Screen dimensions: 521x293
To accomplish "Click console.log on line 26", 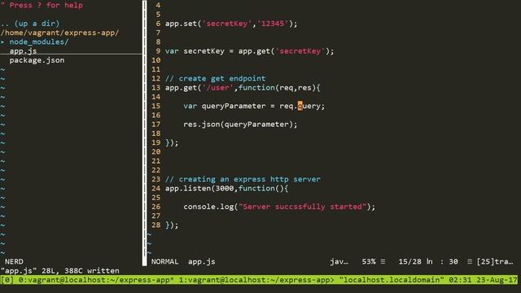I will coord(208,207).
